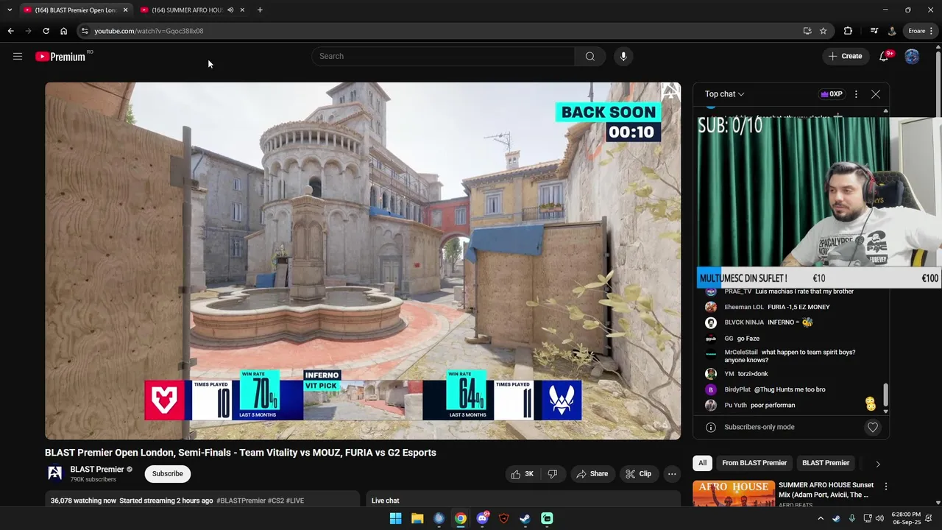Open YouTube notifications bell

point(885,56)
